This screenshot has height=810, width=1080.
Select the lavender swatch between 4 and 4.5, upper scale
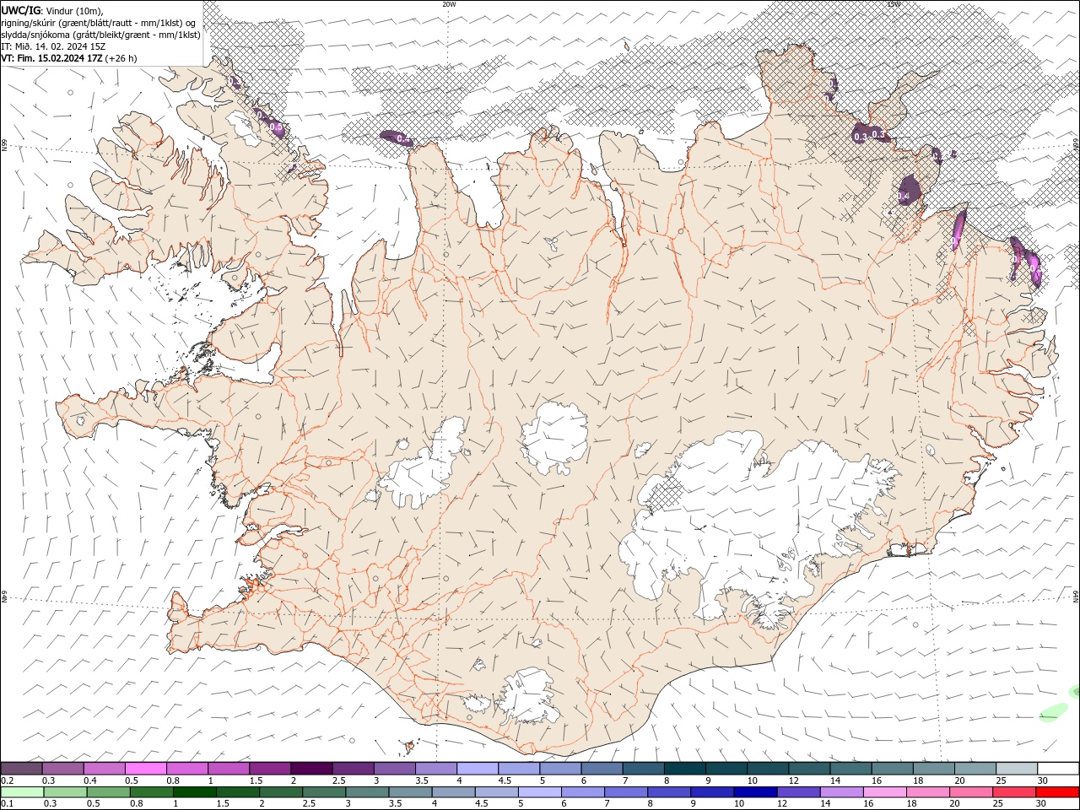point(477,769)
